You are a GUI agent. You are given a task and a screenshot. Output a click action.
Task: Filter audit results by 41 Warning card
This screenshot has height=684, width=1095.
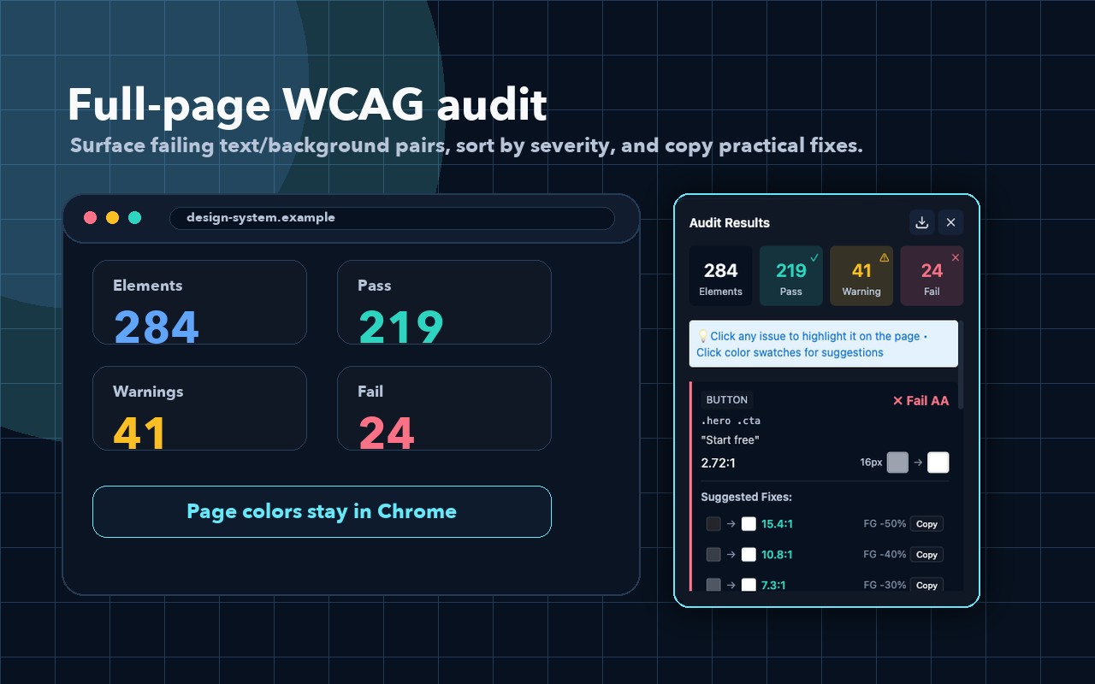pyautogui.click(x=861, y=276)
